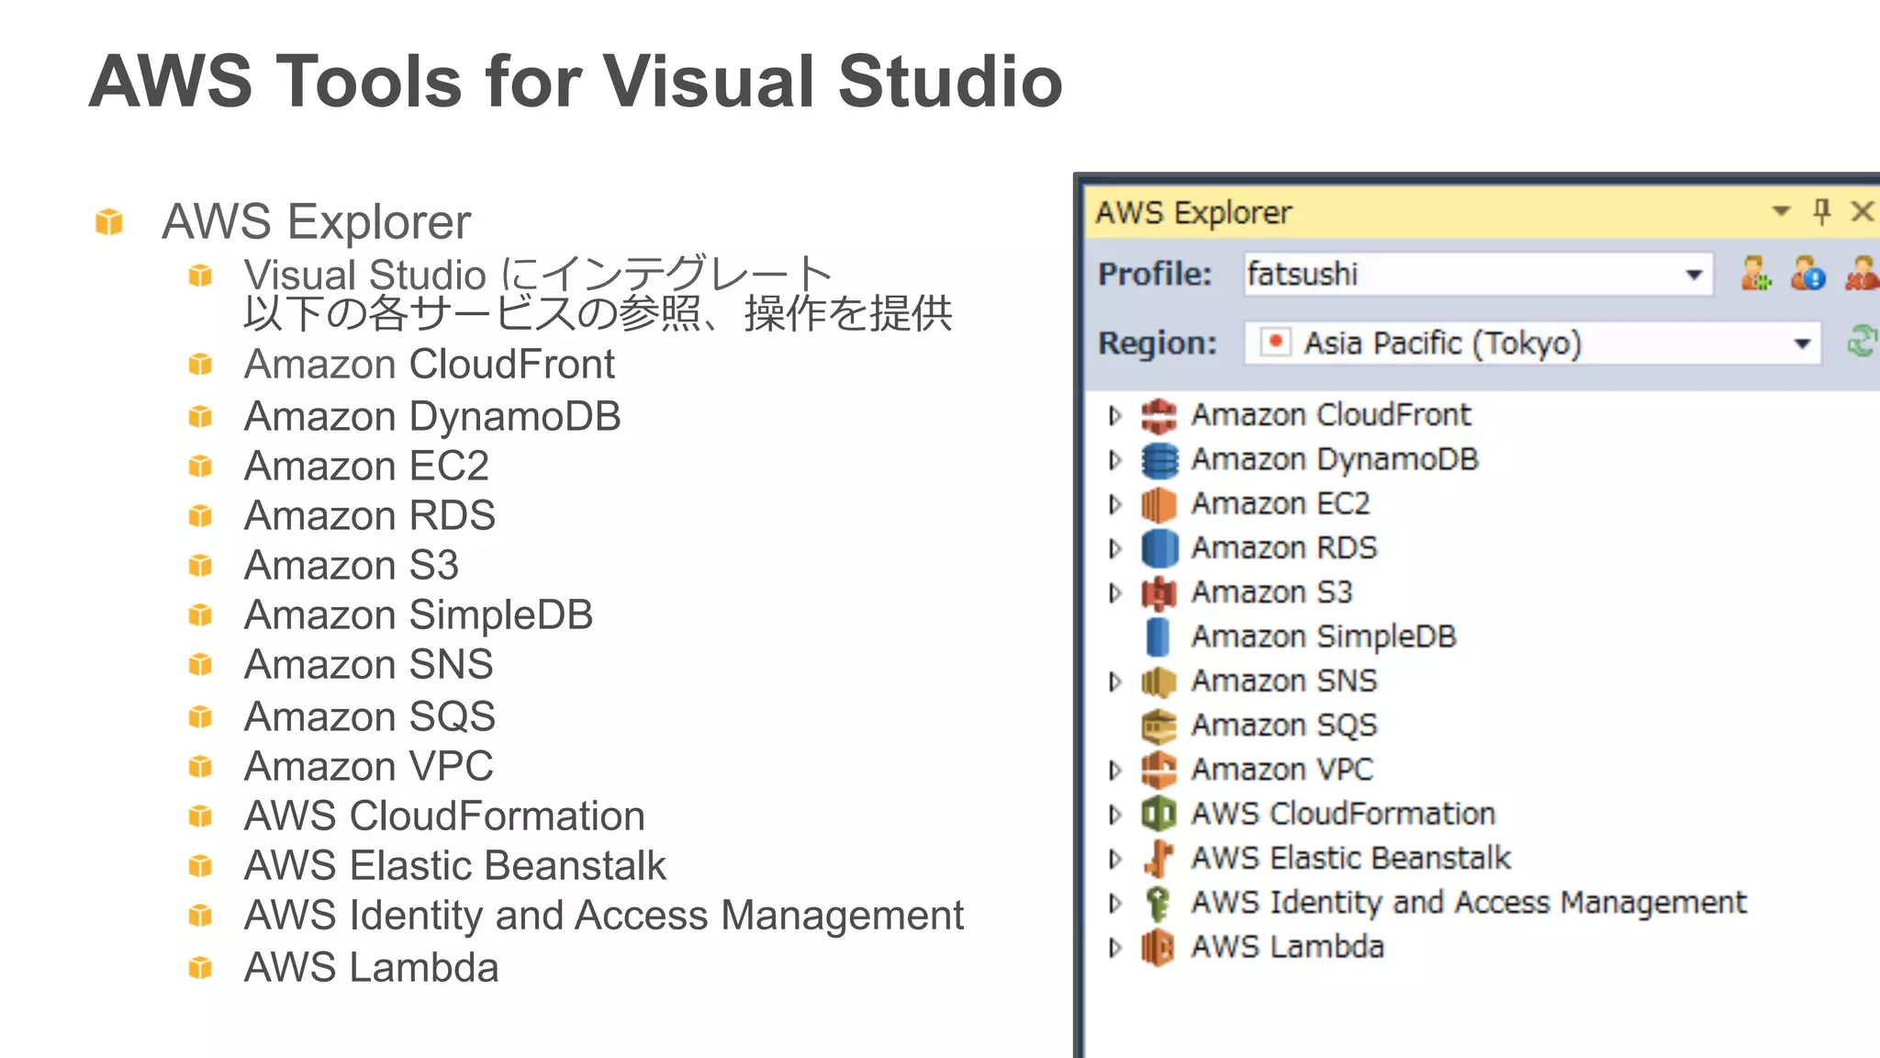Screen dimensions: 1880x1058
Task: Click the edit profile user icon
Action: point(1807,274)
